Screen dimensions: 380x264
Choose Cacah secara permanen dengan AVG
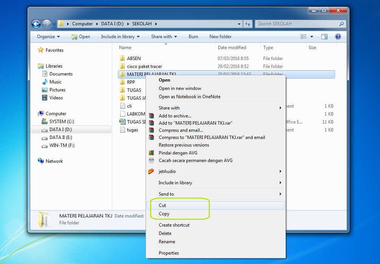[x=216, y=161]
